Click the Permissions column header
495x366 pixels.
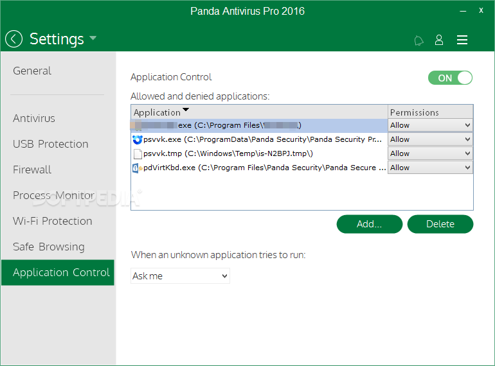[430, 112]
